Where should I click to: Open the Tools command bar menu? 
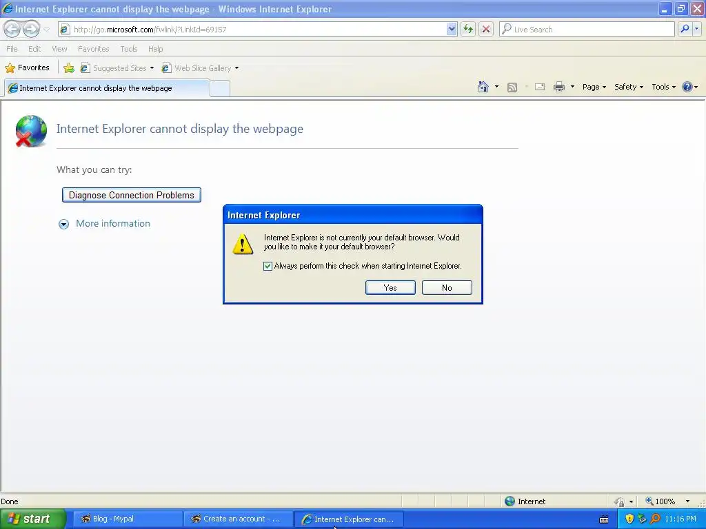pyautogui.click(x=664, y=87)
